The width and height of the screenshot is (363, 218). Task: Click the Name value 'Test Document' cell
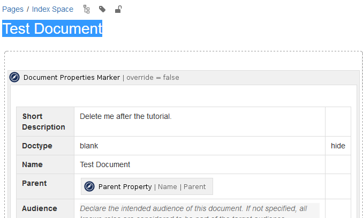(x=199, y=164)
